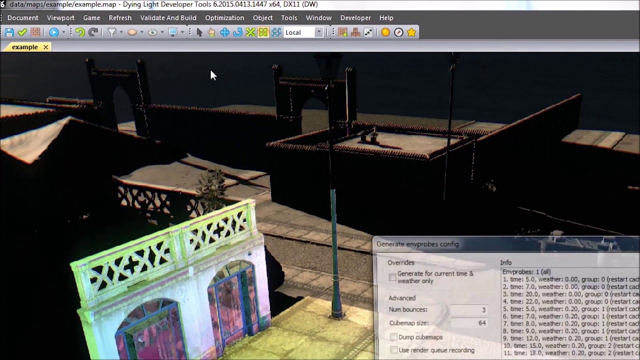
Task: Save the map with the floppy icon
Action: point(9,32)
